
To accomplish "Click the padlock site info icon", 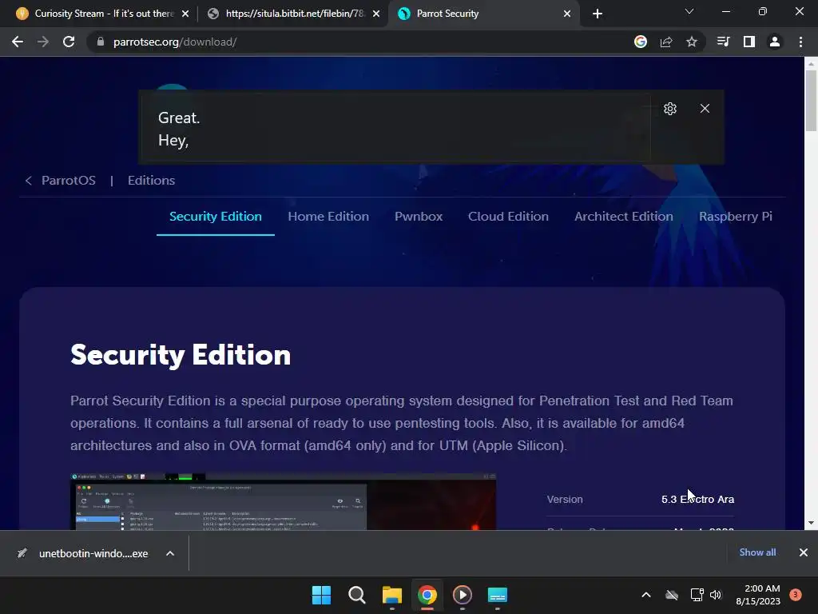I will (101, 42).
